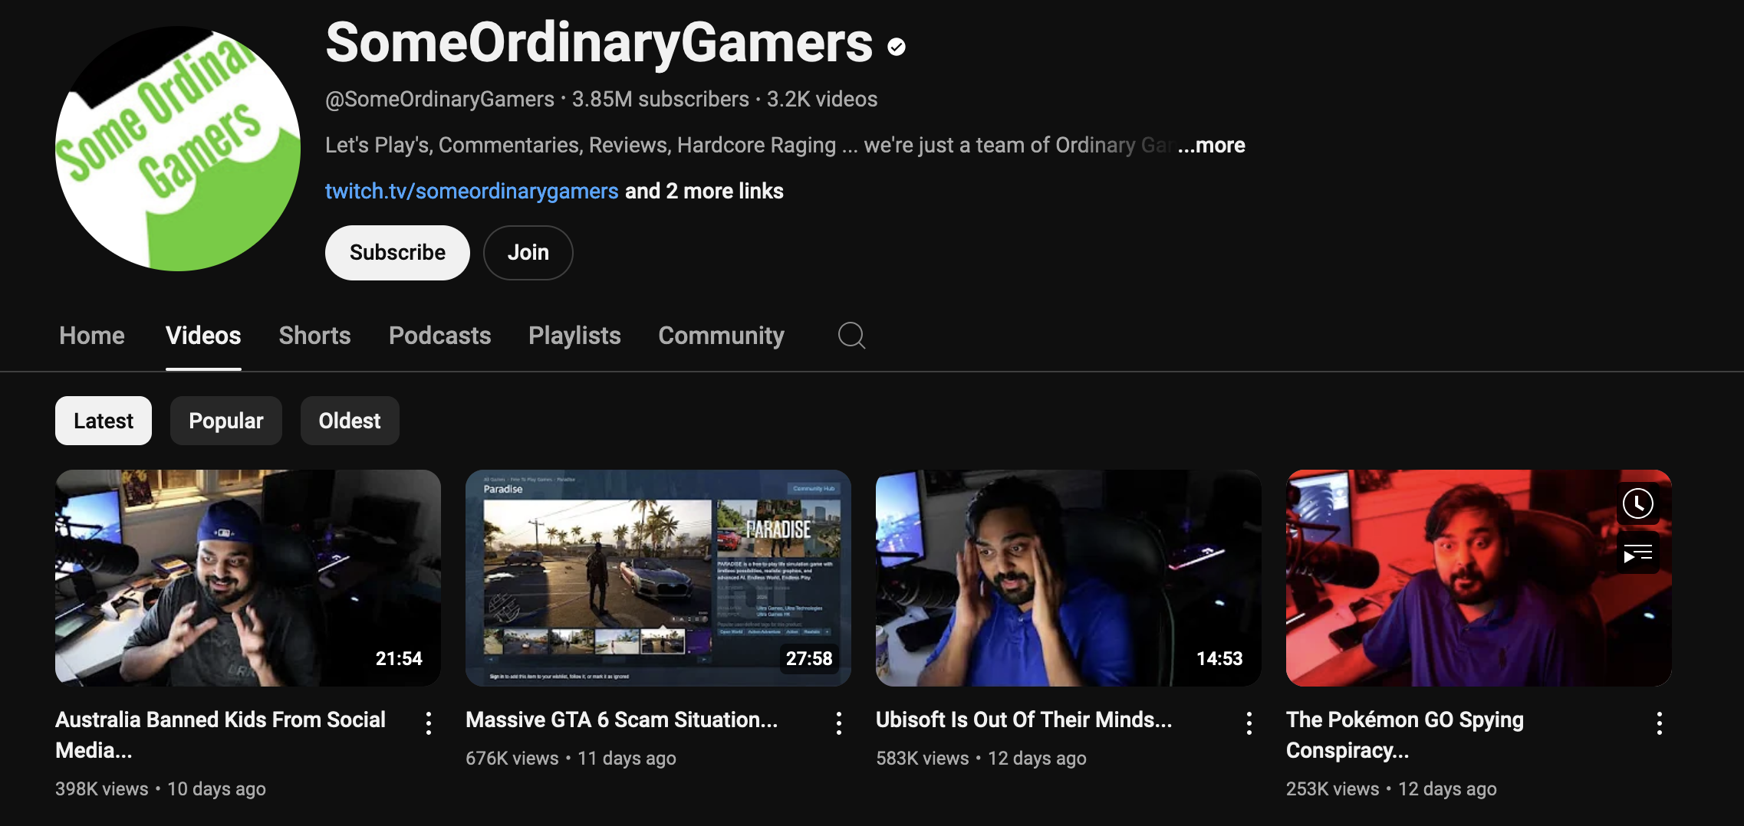
Task: Expand 'and 2 more links' list
Action: click(704, 191)
